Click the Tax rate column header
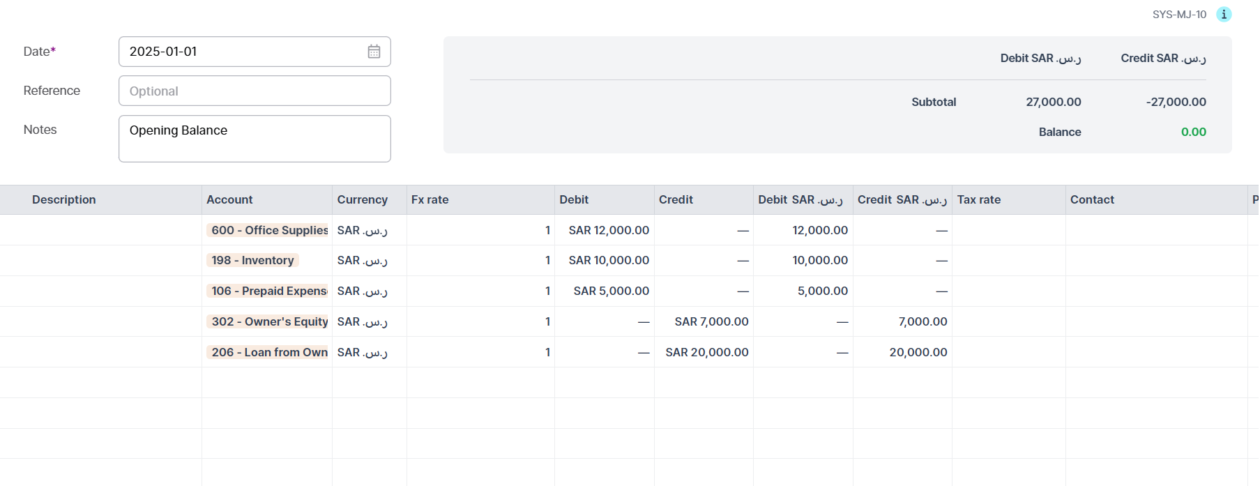The height and width of the screenshot is (486, 1260). click(978, 200)
